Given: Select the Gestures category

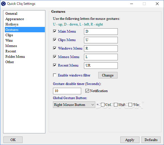Looking at the screenshot, I should 25,30.
